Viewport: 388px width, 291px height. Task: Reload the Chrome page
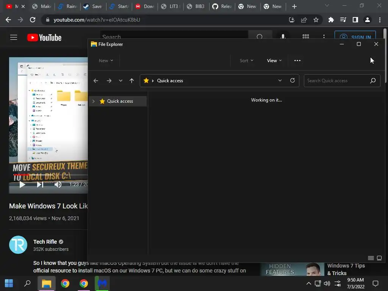(33, 20)
